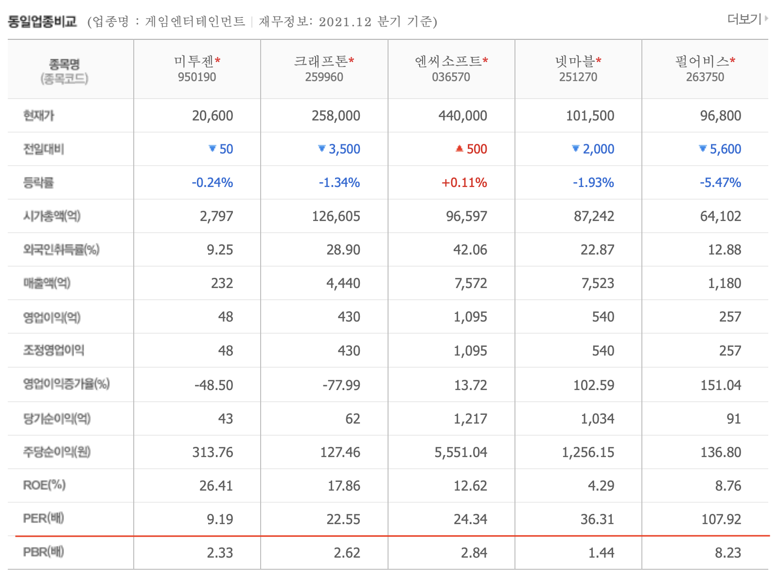Click PBR value 2.84
Viewport: 779px width, 579px height.
[x=474, y=553]
